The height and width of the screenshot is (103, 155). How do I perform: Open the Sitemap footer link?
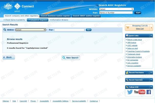tap(6, 101)
